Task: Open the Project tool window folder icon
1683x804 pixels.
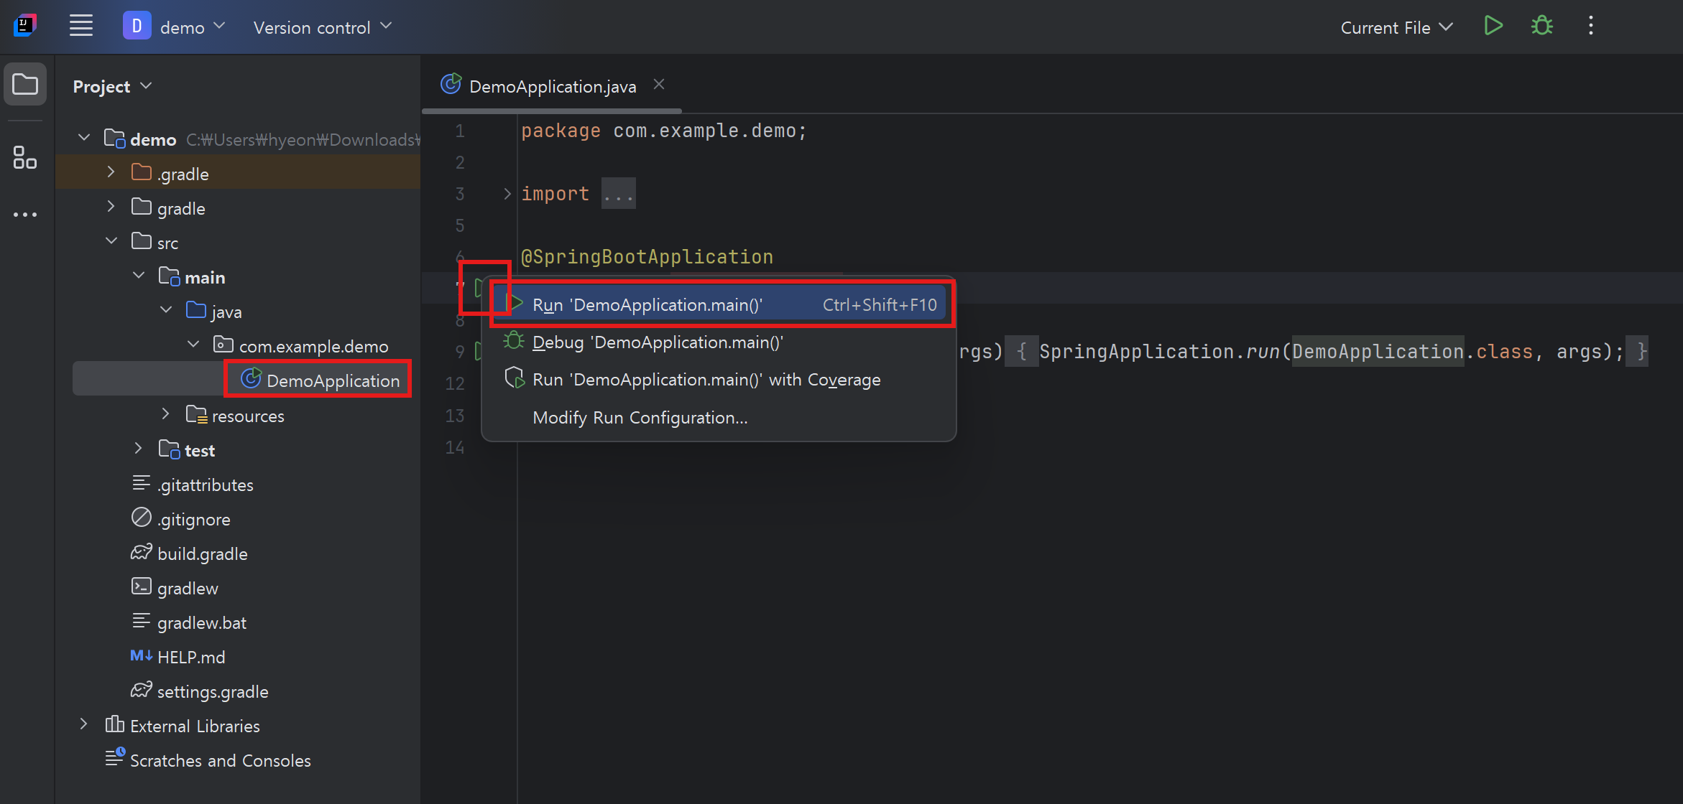Action: 25,85
